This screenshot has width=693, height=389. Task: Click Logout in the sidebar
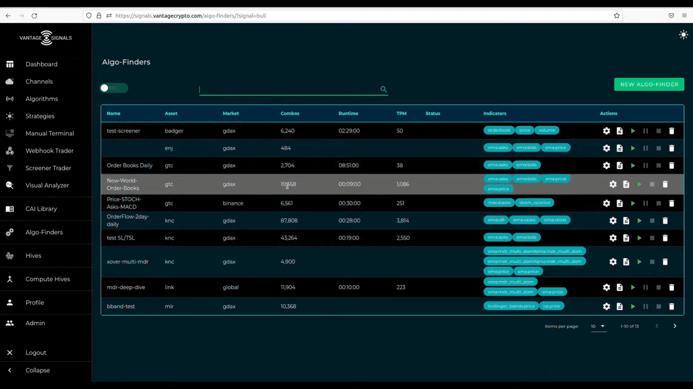[x=36, y=353]
